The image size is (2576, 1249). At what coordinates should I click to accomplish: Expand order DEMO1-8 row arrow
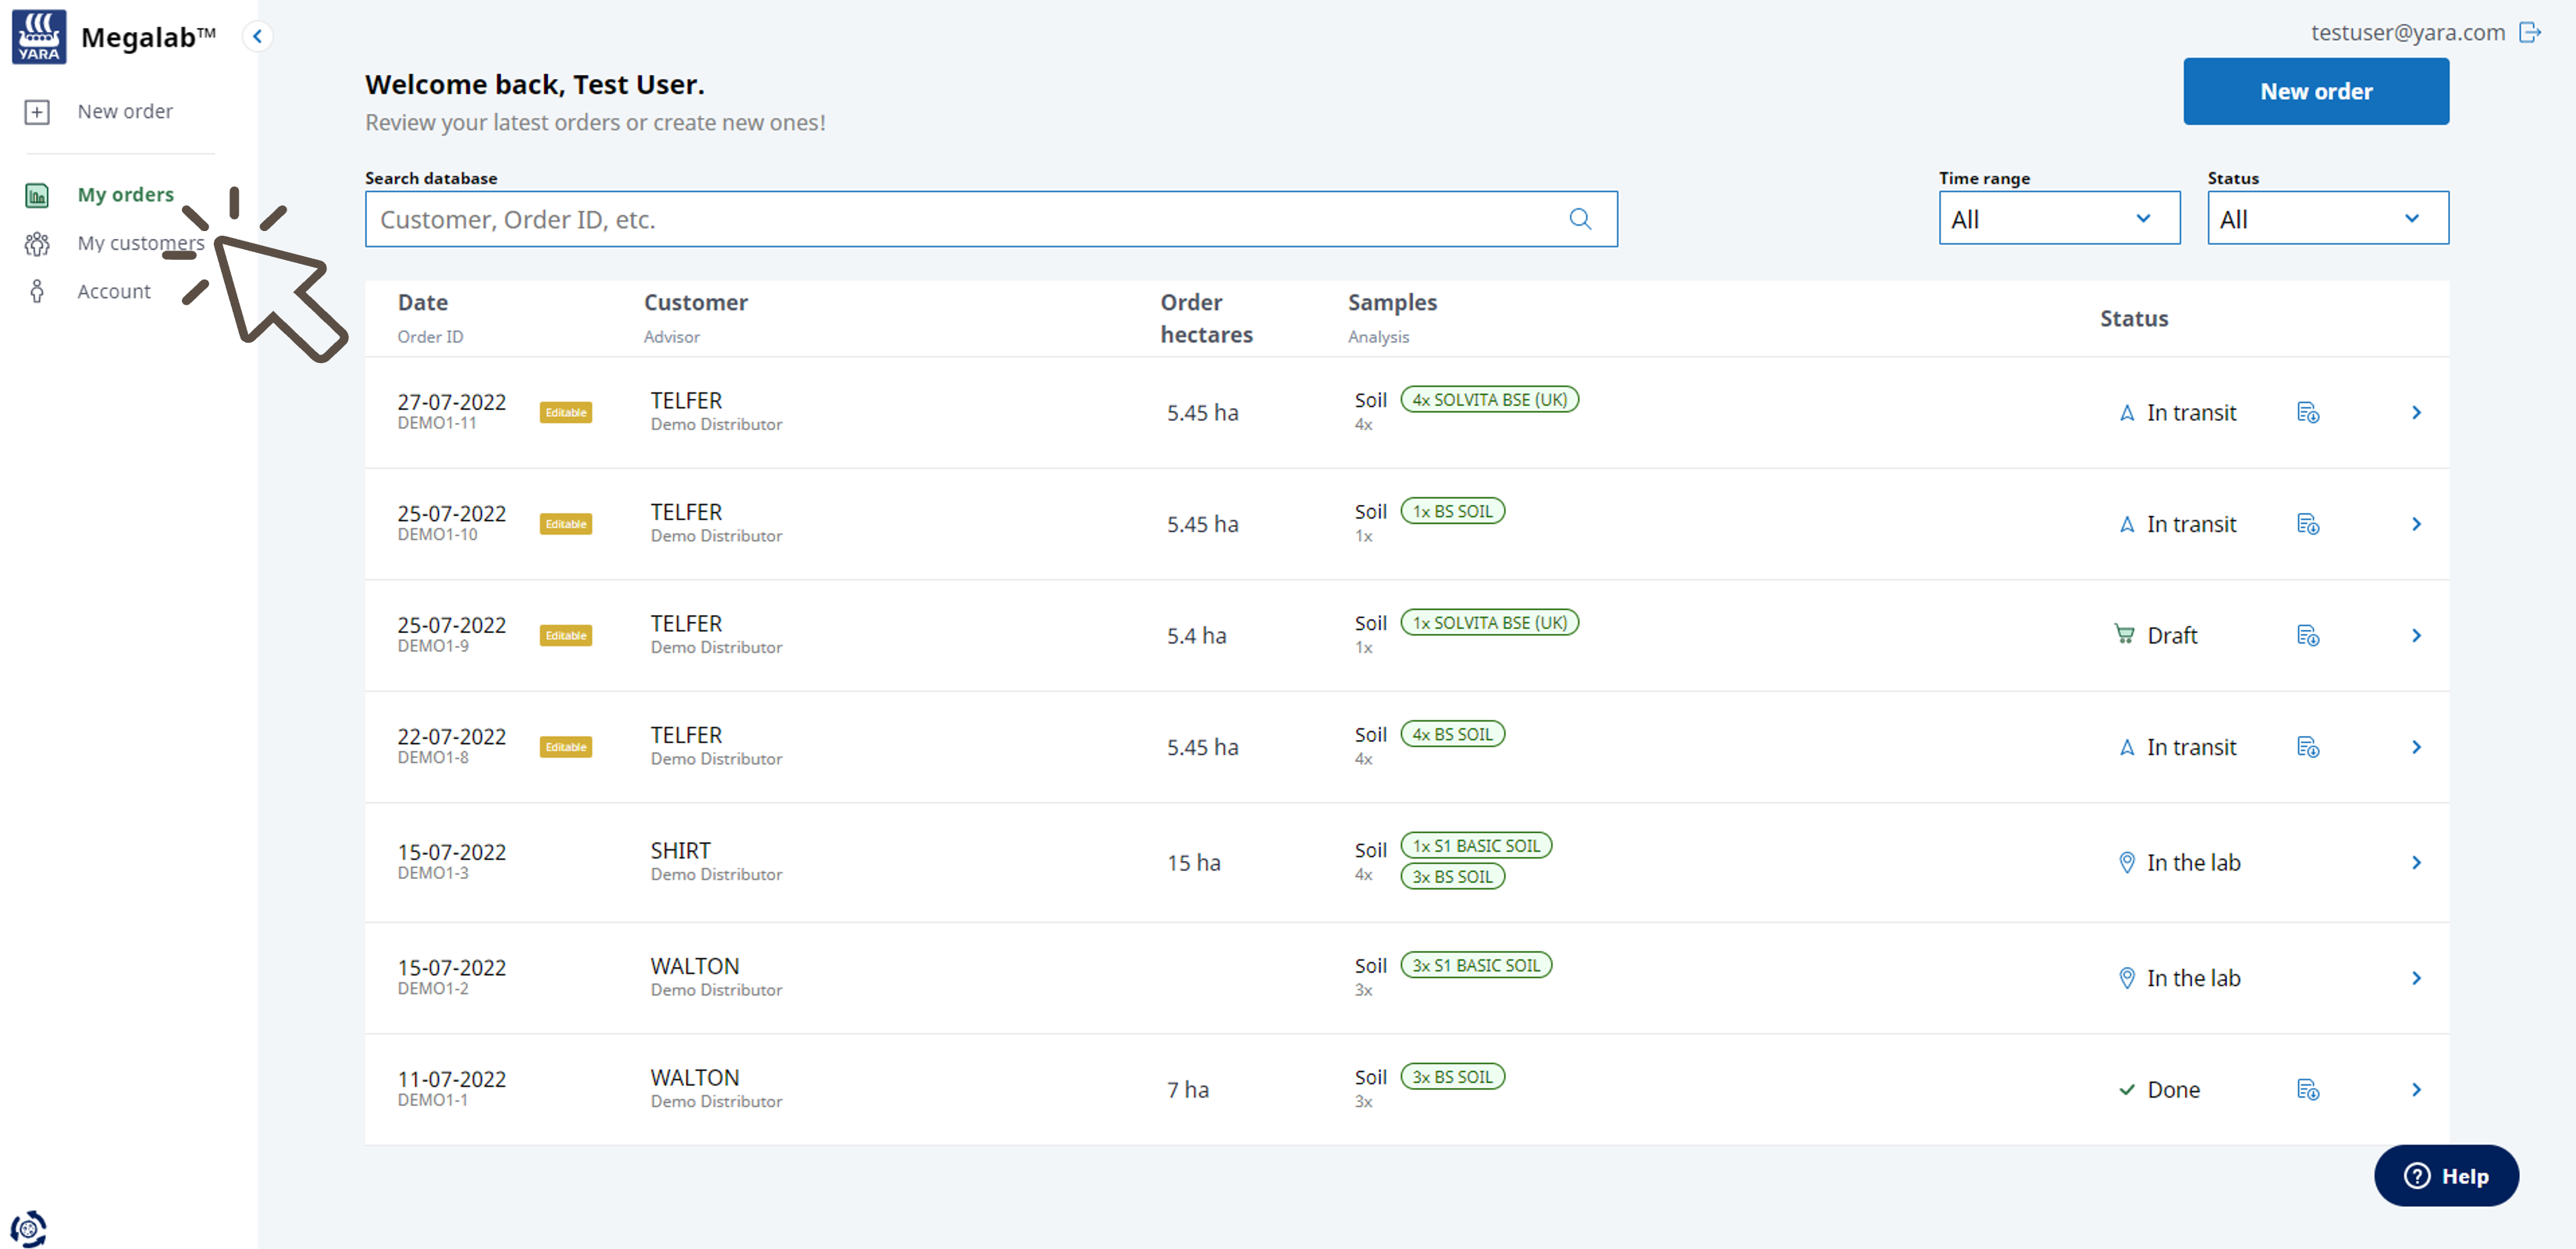point(2415,748)
